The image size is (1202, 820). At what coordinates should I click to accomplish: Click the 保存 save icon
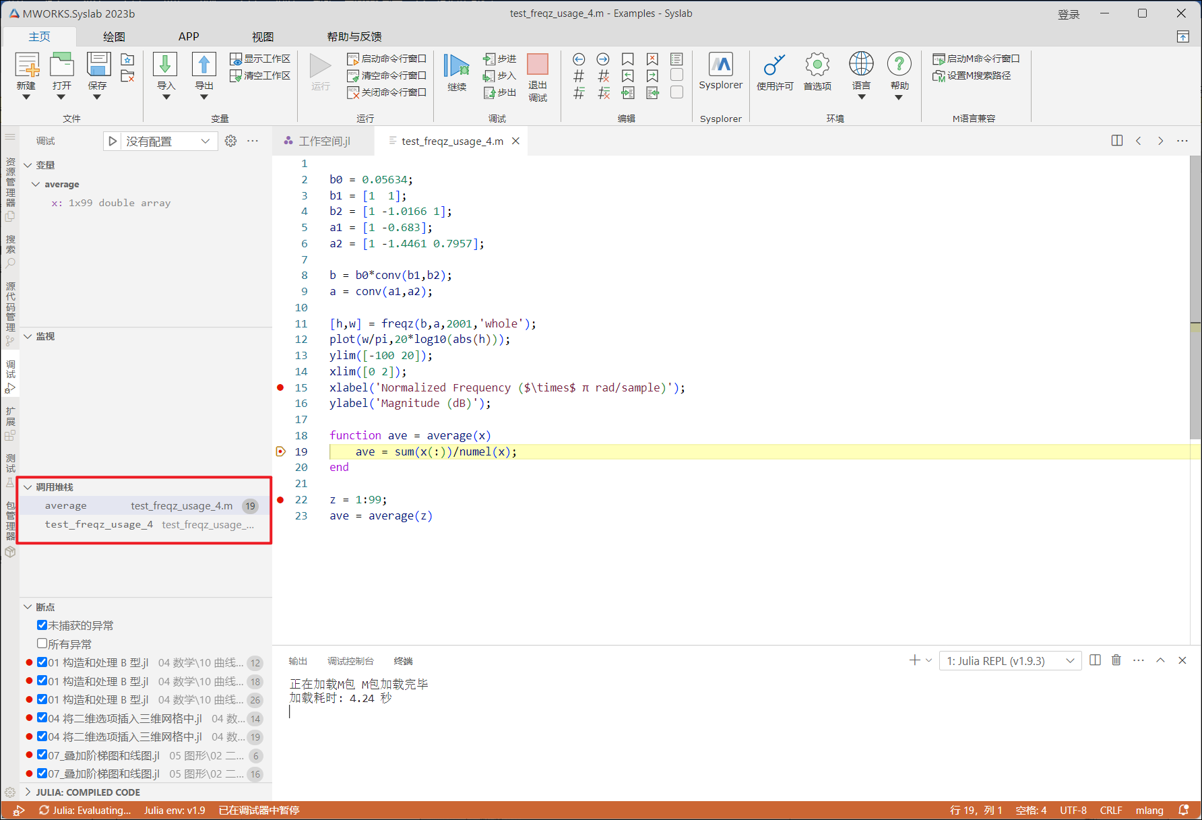pyautogui.click(x=98, y=65)
